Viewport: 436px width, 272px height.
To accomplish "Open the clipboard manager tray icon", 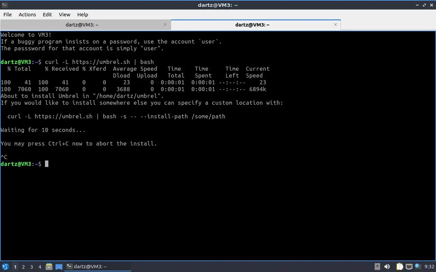I will coord(400,267).
